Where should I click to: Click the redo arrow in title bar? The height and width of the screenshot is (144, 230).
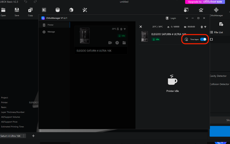click(35, 2)
